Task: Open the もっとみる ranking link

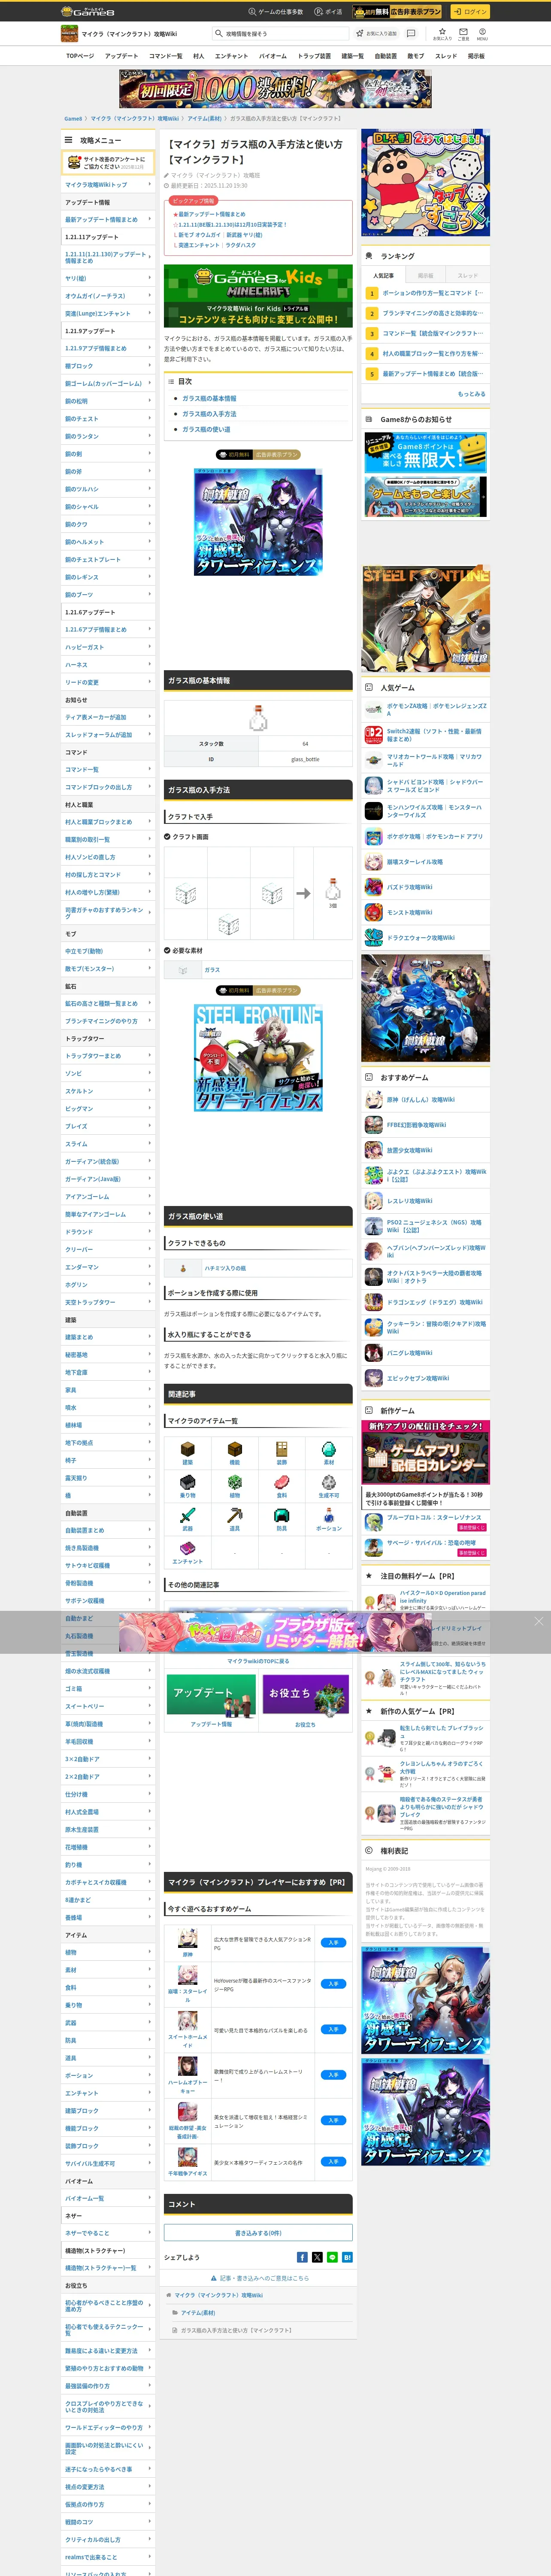Action: pyautogui.click(x=472, y=394)
